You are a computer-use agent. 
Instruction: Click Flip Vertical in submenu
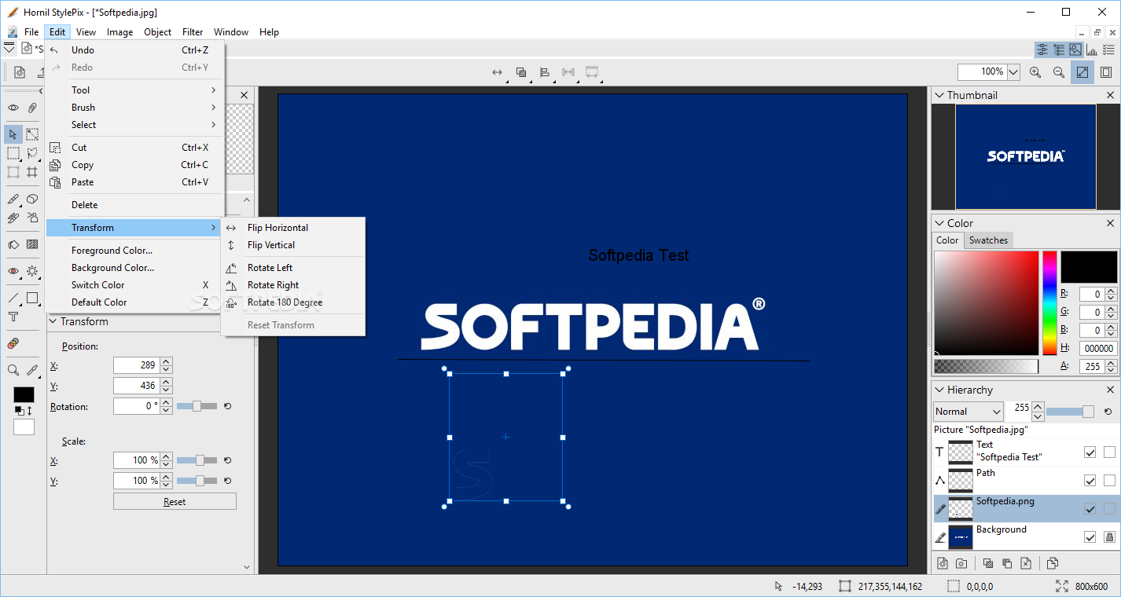[x=293, y=245]
